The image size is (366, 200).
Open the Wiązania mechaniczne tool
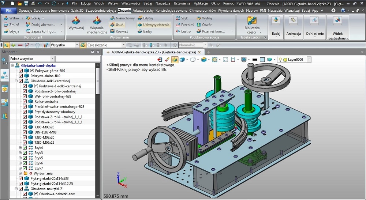click(97, 20)
